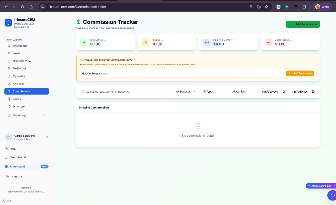
Task: Click the second date filter field
Action: click(x=303, y=92)
